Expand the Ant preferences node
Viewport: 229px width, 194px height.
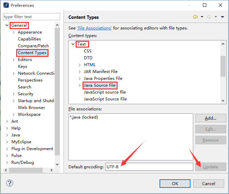(x=7, y=121)
